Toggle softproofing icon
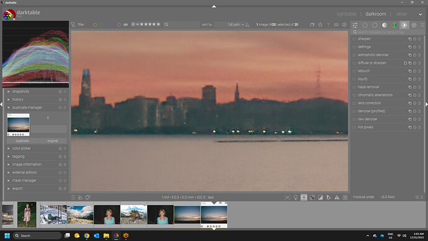The width and height of the screenshot is (428, 241). tap(329, 198)
